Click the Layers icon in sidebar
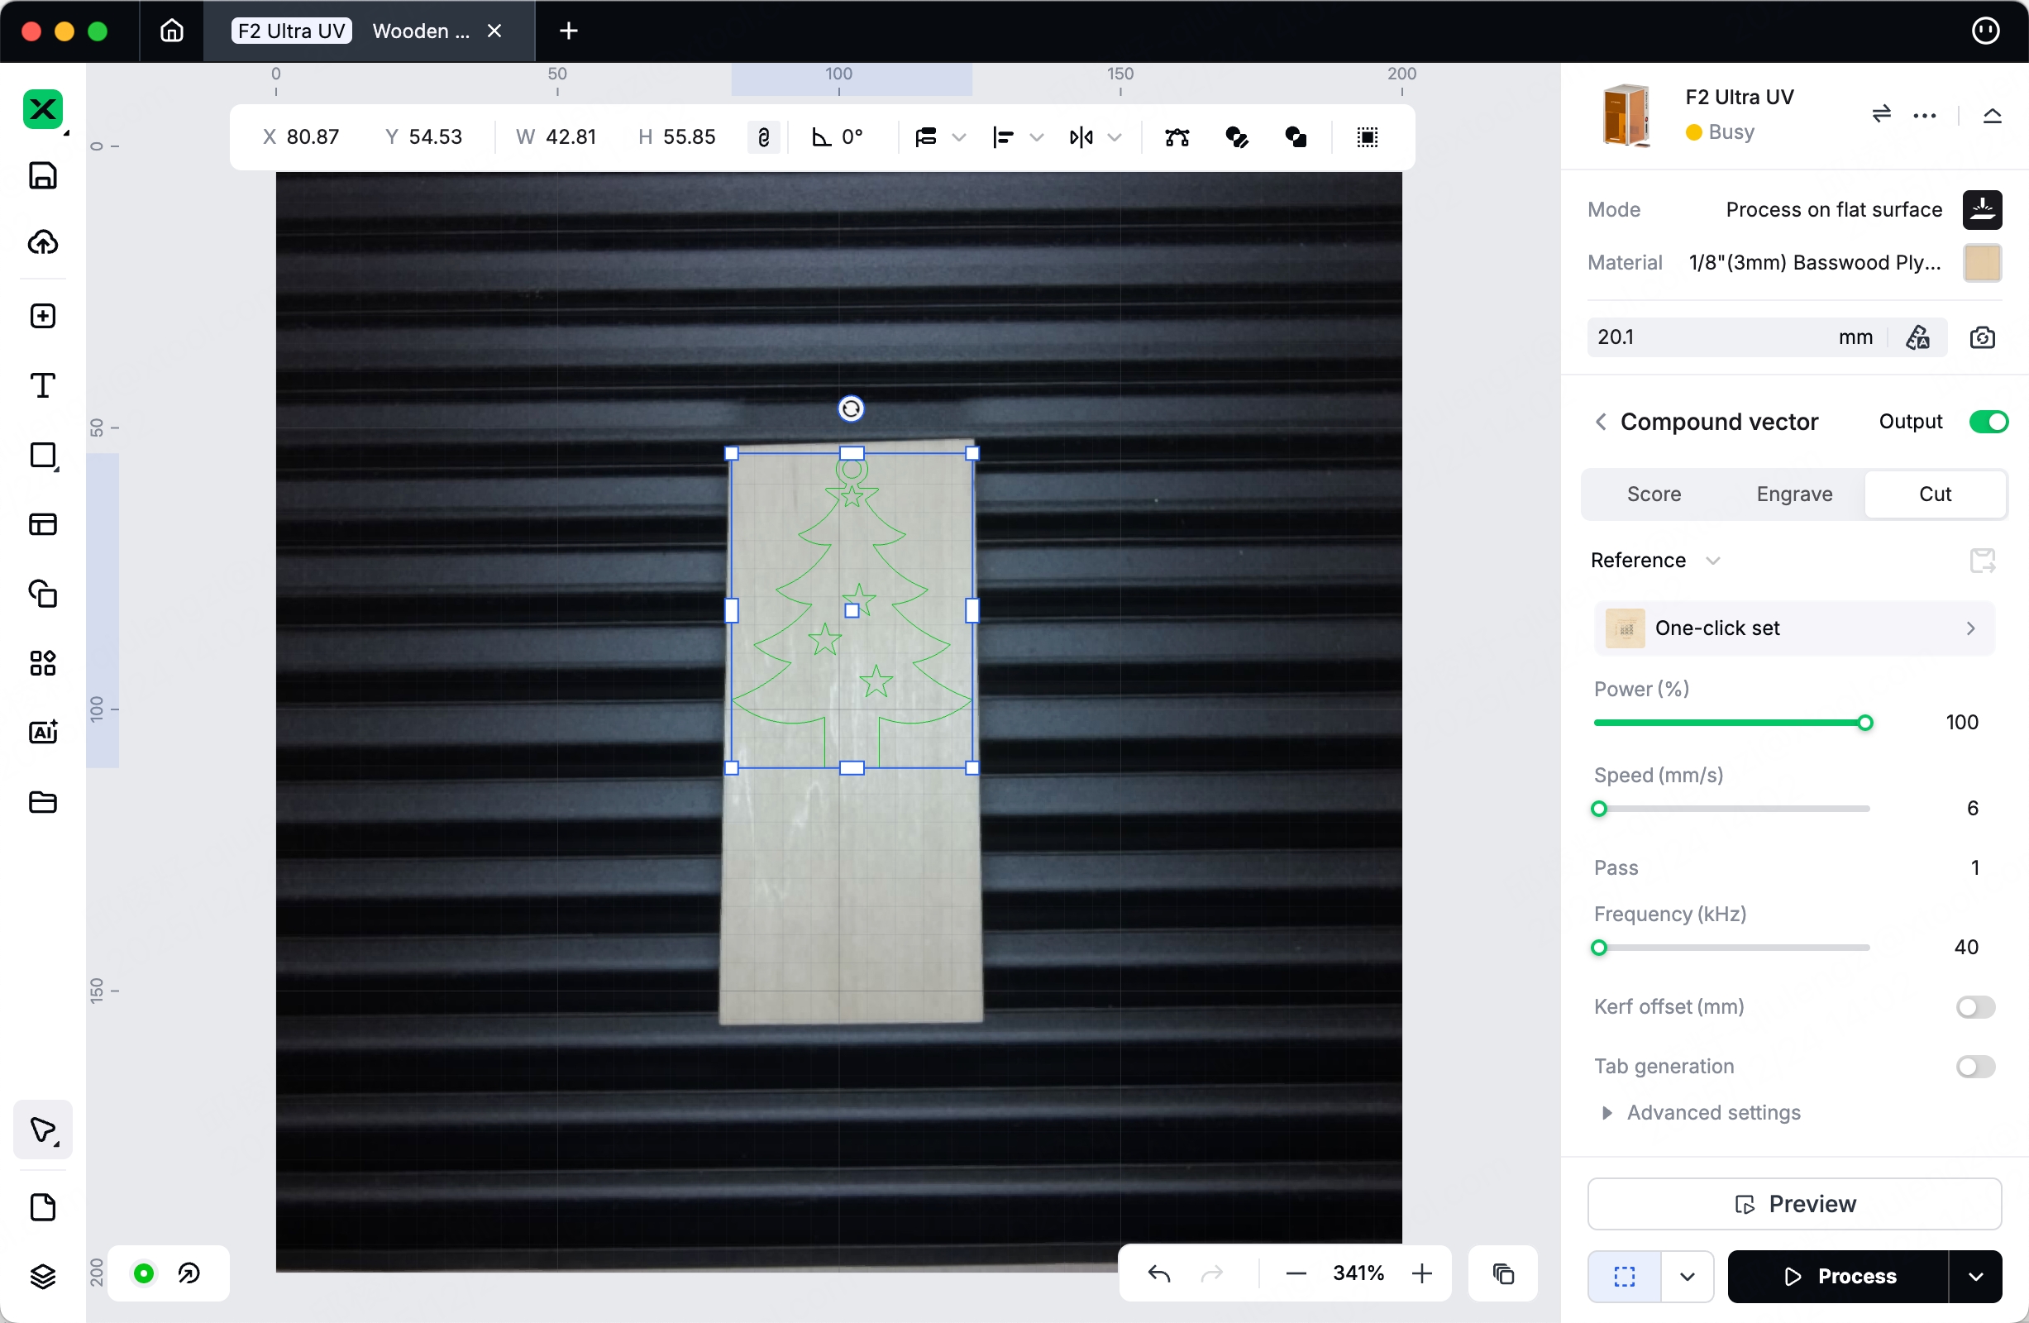This screenshot has height=1323, width=2029. coord(43,1275)
